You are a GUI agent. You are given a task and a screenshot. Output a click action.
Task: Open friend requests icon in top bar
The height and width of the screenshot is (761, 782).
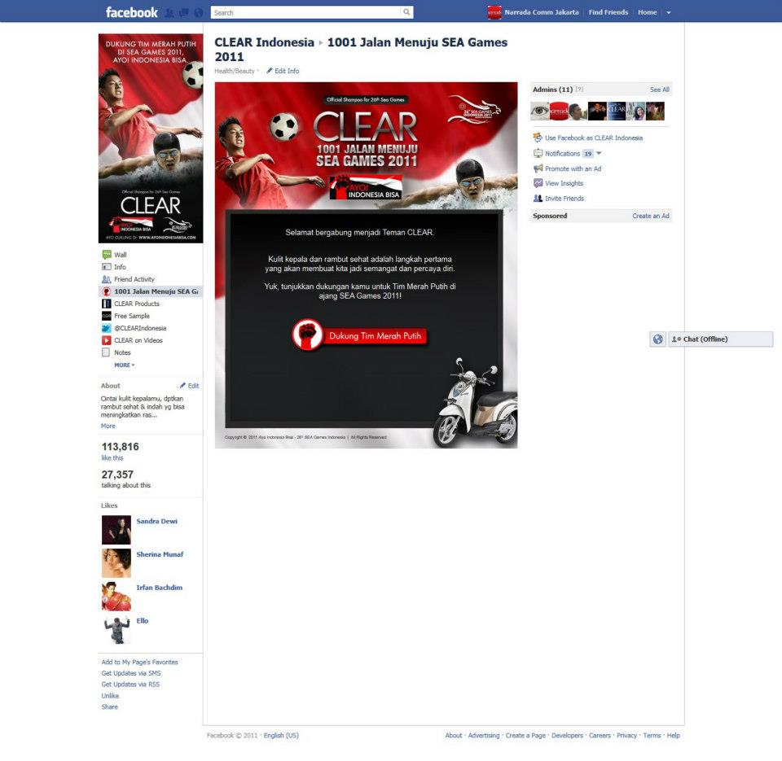point(169,13)
